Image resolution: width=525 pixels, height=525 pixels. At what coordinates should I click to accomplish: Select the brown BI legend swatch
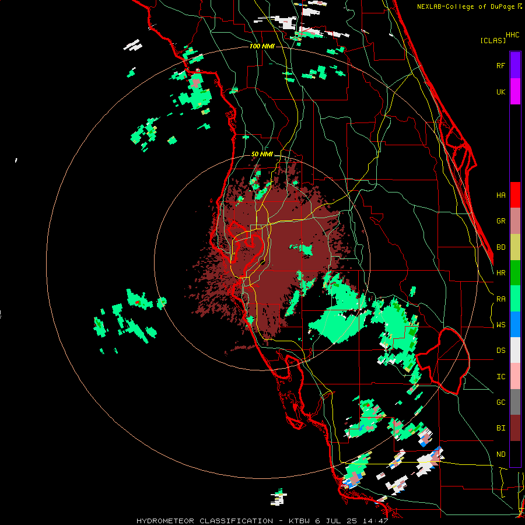pos(515,428)
